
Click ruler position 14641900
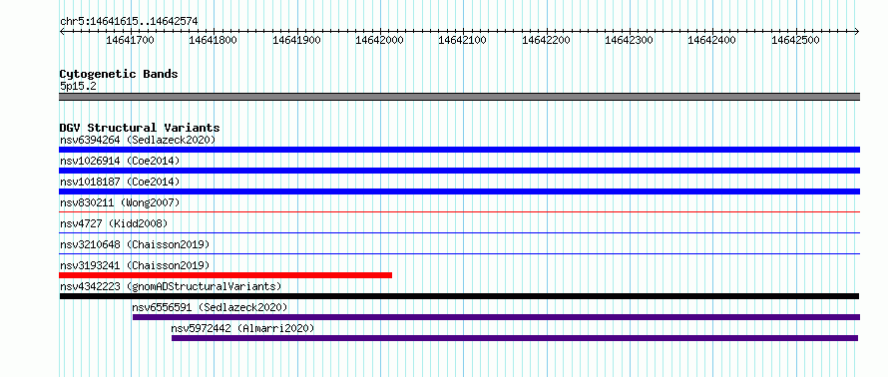coord(296,40)
